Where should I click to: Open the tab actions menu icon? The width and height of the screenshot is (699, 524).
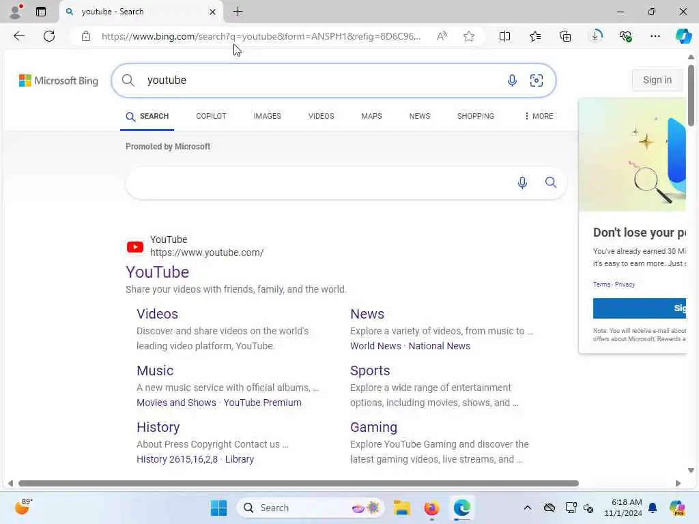click(40, 12)
